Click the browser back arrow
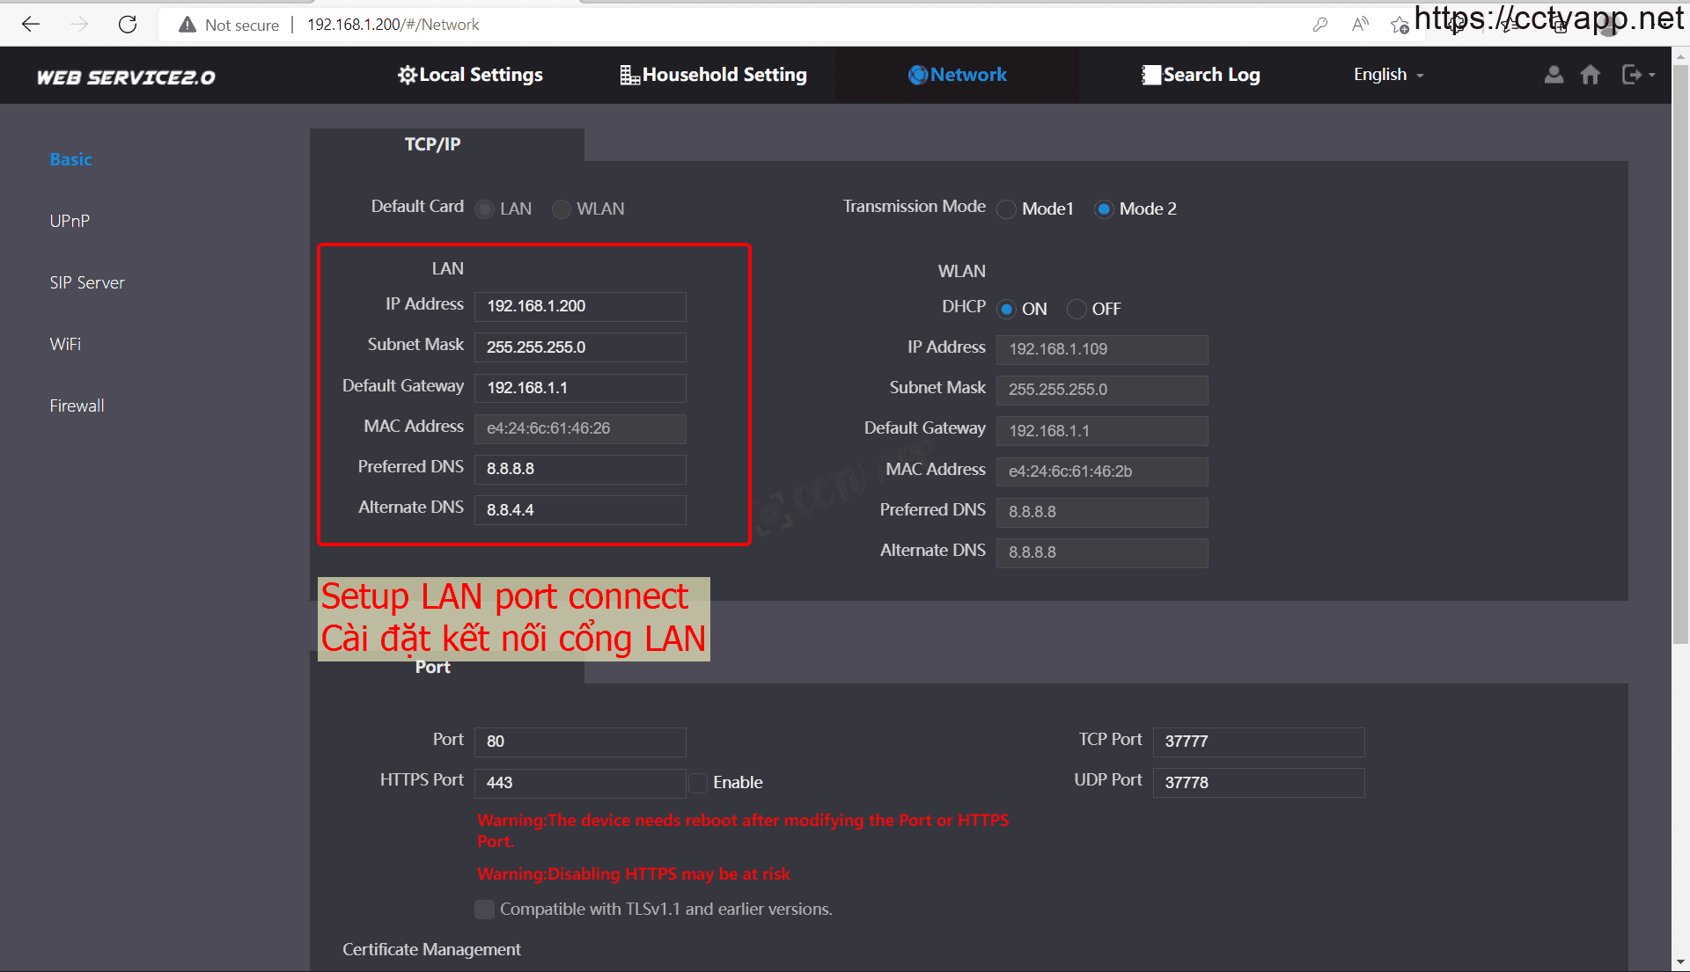Image resolution: width=1690 pixels, height=972 pixels. (x=31, y=25)
